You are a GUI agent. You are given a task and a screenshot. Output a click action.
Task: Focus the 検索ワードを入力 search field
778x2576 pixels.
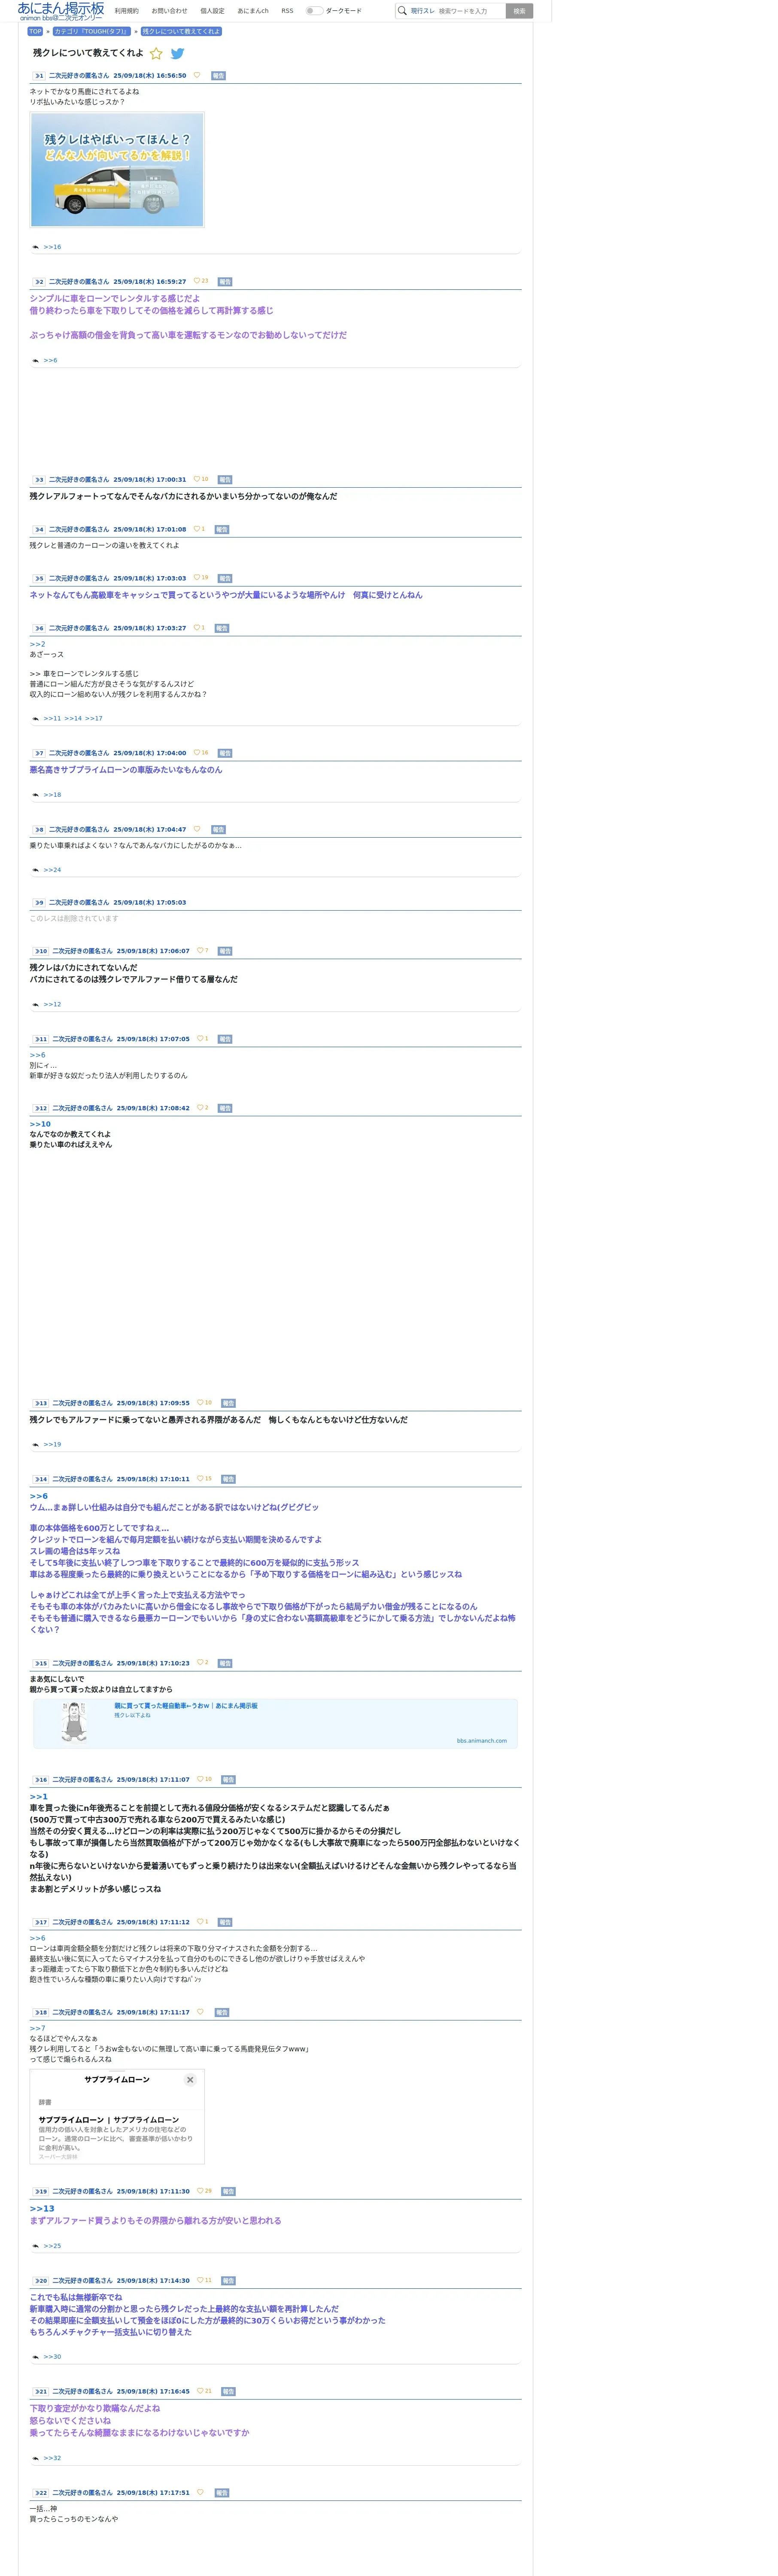(x=470, y=11)
